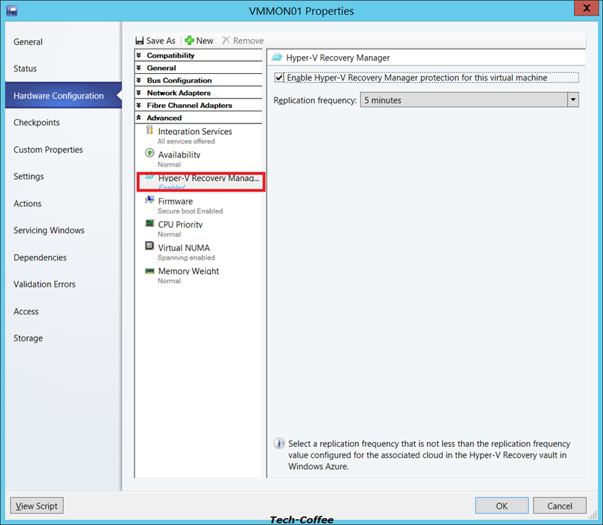Screen dimensions: 603x525
Task: Uncheck Enable Hyper-V Recovery Manager protection checkbox
Action: [x=279, y=78]
